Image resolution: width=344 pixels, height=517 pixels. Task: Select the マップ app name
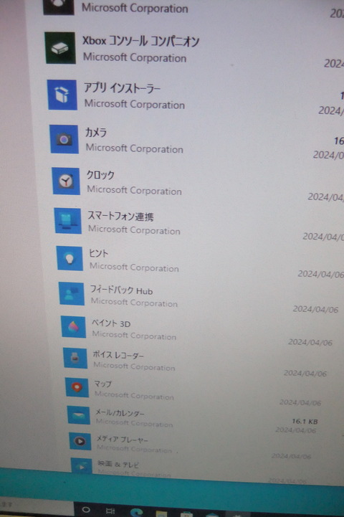point(102,384)
